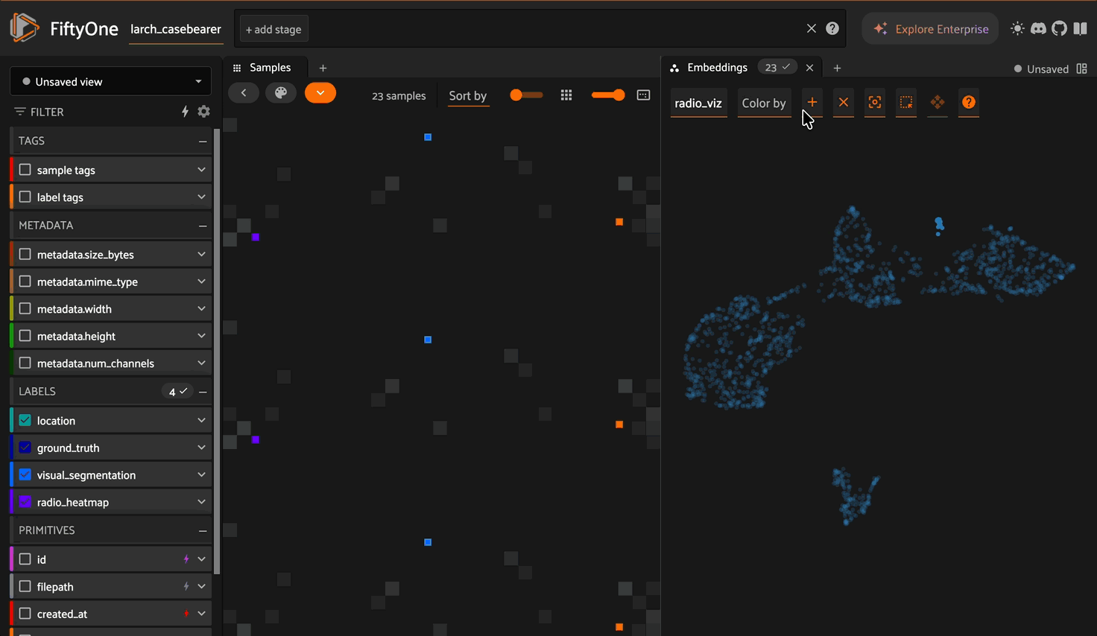Switch to the Samples tab
1097x636 pixels.
[x=269, y=68]
